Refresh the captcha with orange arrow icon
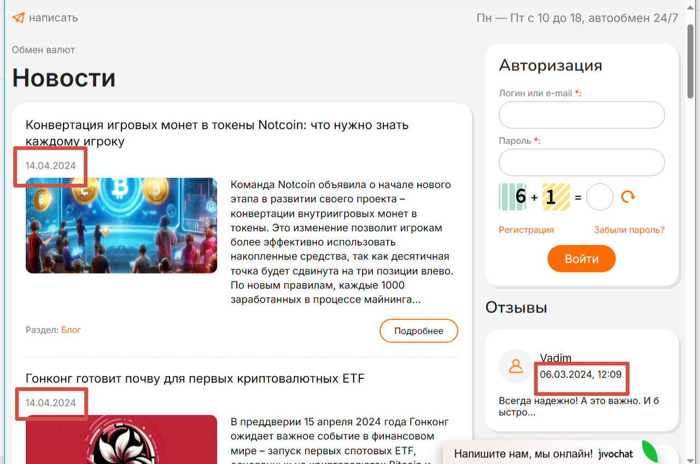Image resolution: width=700 pixels, height=464 pixels. (x=628, y=197)
